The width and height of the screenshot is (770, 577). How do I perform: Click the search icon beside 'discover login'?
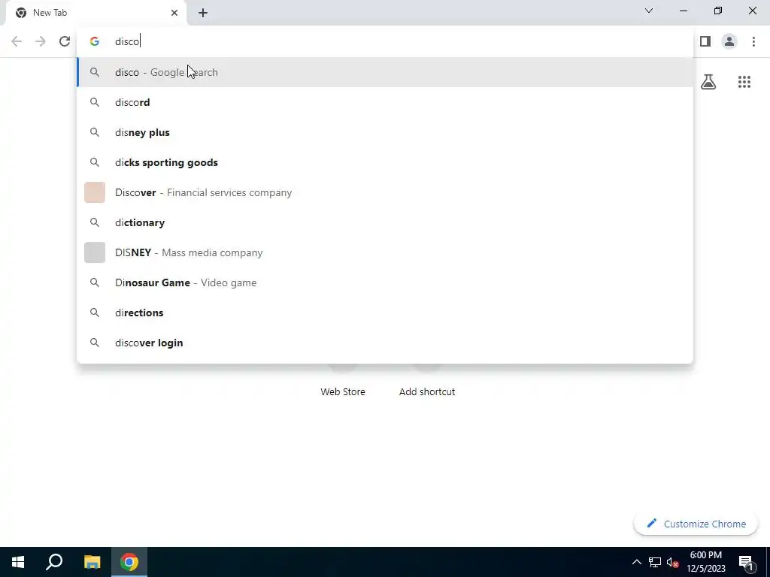click(x=95, y=343)
